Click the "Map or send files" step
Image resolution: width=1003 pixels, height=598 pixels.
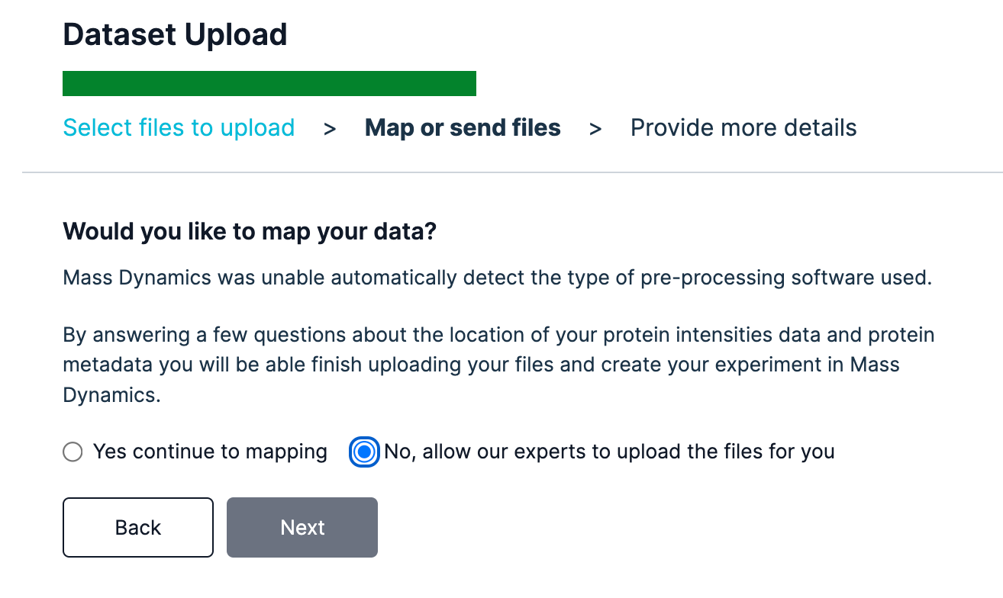(x=463, y=127)
